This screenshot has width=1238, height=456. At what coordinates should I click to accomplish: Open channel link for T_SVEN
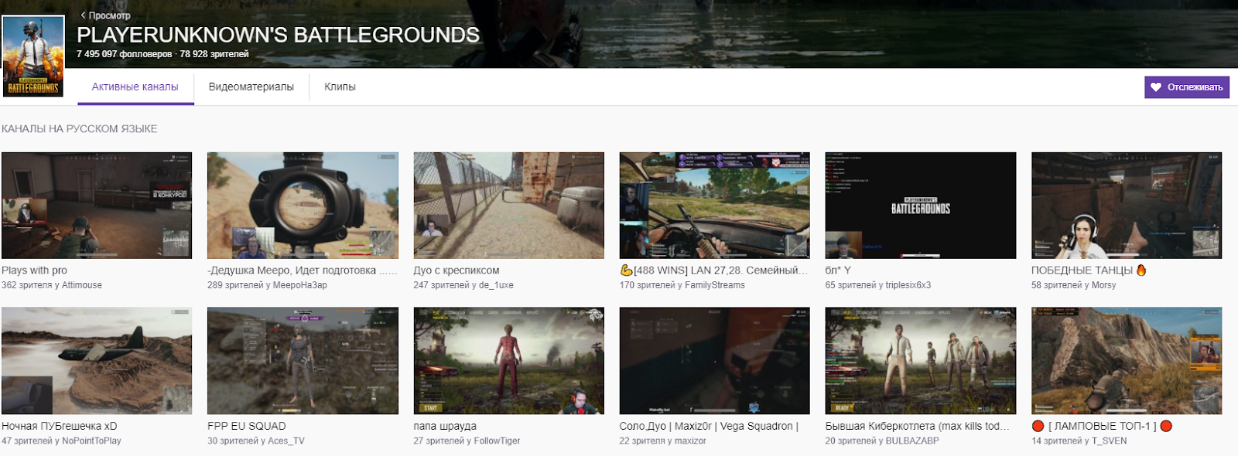coord(1110,441)
